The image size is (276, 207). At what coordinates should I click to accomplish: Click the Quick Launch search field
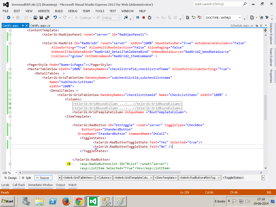(x=218, y=4)
